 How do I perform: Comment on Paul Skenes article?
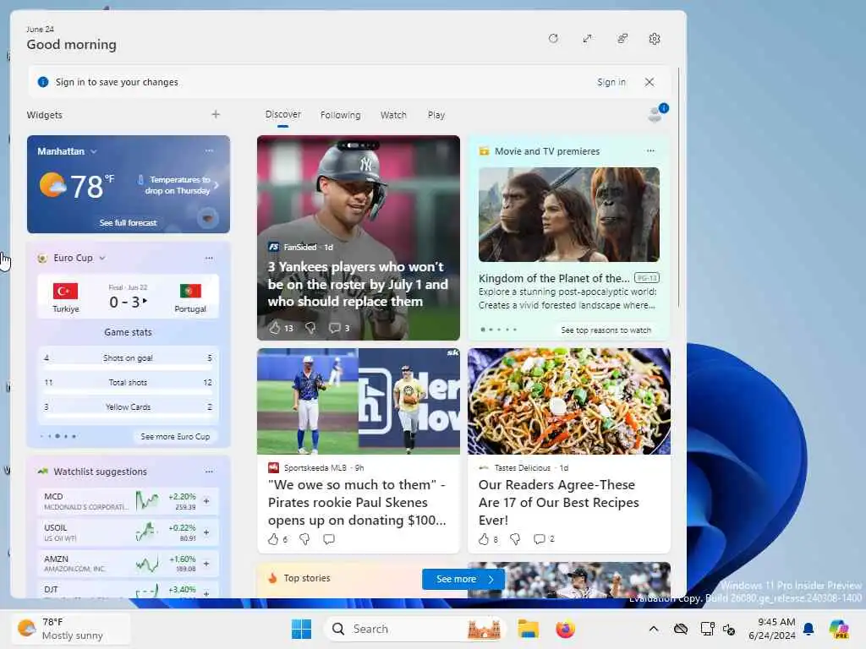pyautogui.click(x=329, y=539)
